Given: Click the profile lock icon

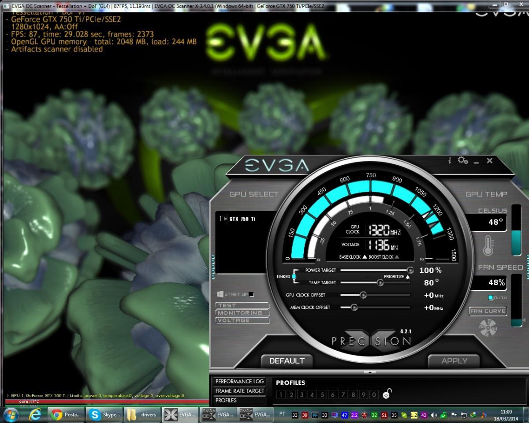Looking at the screenshot, I should point(387,394).
